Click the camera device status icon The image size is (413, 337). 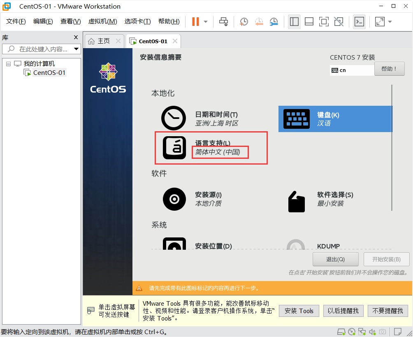click(383, 332)
